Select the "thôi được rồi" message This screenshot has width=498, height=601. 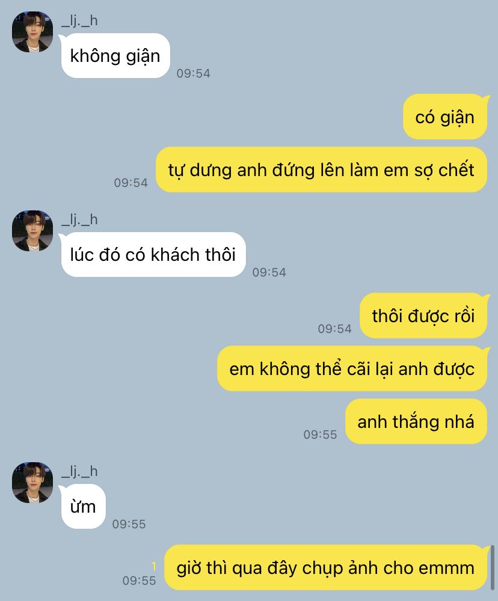[x=423, y=316]
